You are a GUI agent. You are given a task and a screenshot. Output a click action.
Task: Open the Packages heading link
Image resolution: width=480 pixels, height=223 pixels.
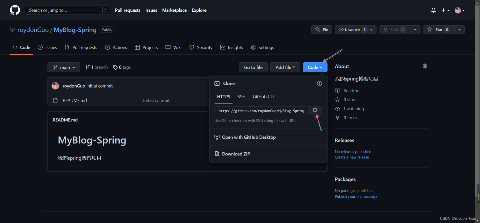pos(345,179)
